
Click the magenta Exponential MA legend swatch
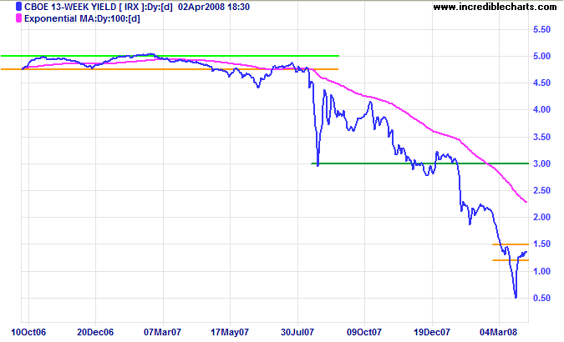18,18
